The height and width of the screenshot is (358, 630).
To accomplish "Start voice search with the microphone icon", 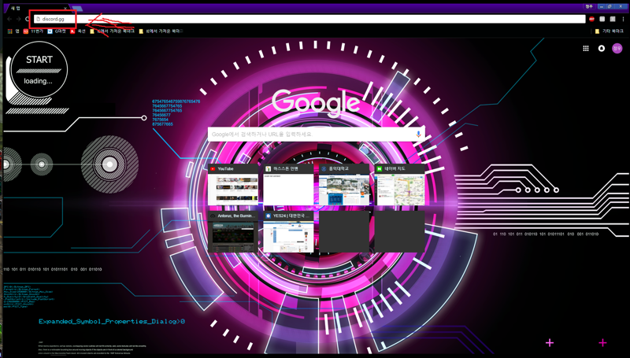I will [418, 135].
